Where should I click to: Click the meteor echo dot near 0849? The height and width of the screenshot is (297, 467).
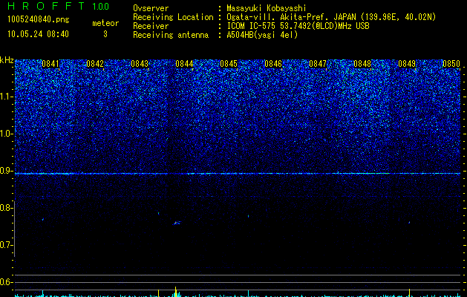coord(409,223)
